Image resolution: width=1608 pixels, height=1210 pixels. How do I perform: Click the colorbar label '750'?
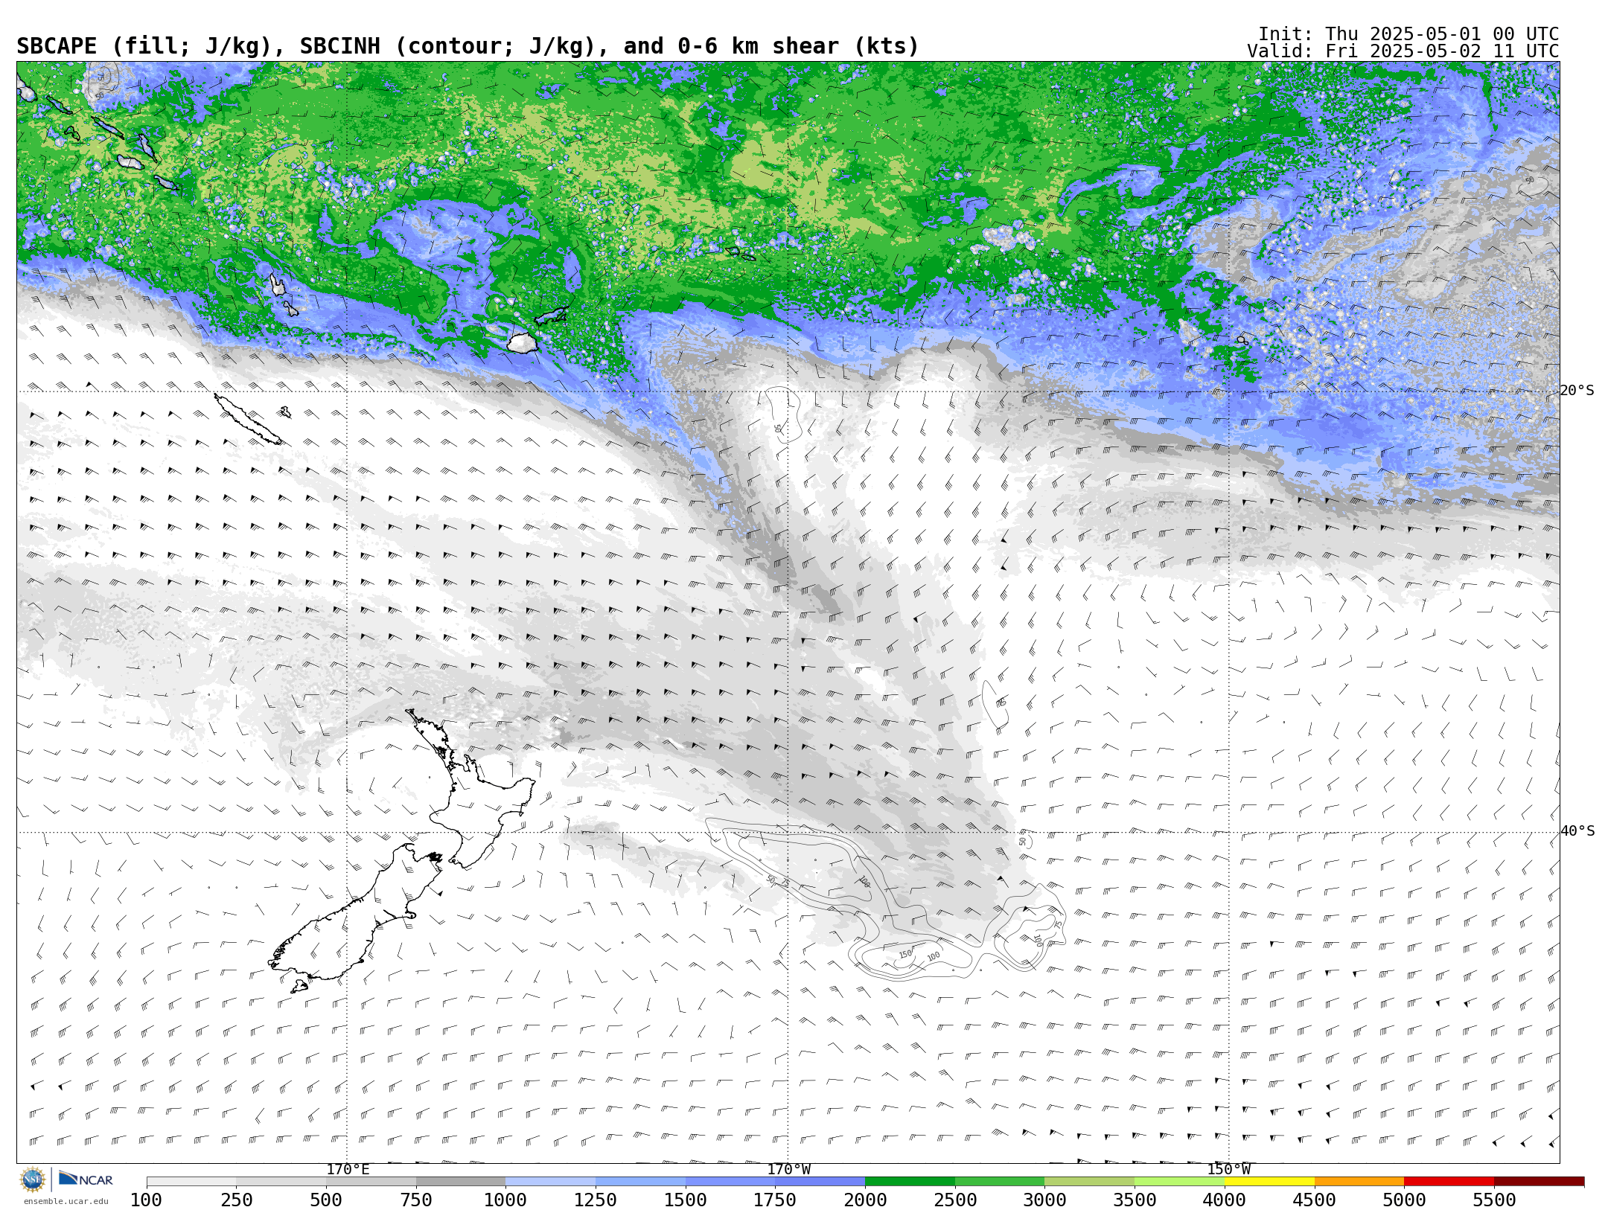416,1200
